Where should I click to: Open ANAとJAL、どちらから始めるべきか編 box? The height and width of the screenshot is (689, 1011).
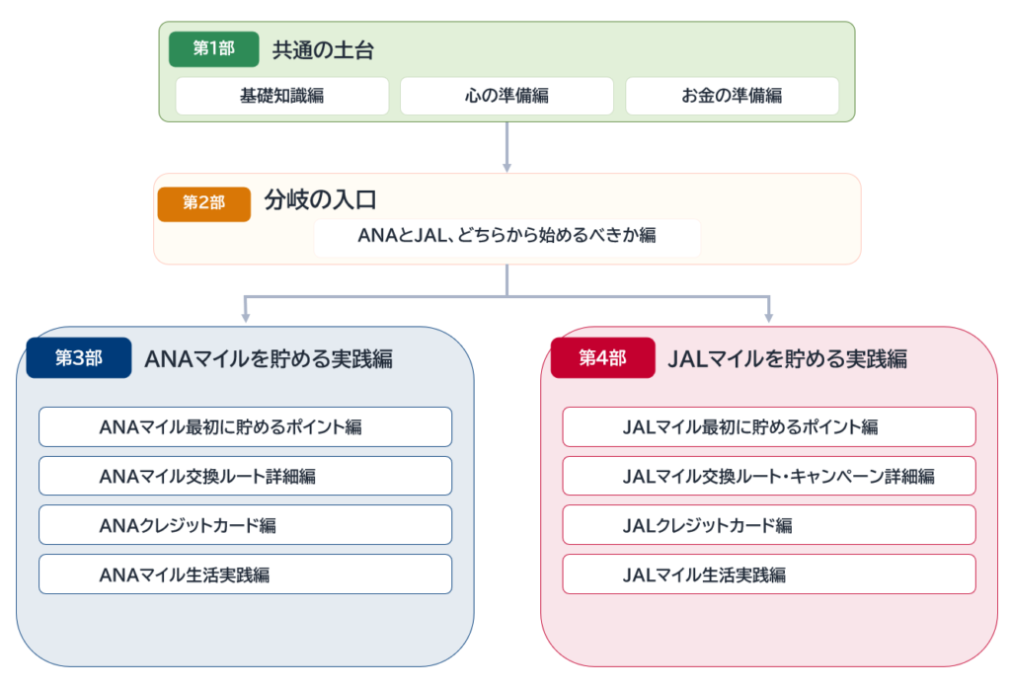(506, 237)
